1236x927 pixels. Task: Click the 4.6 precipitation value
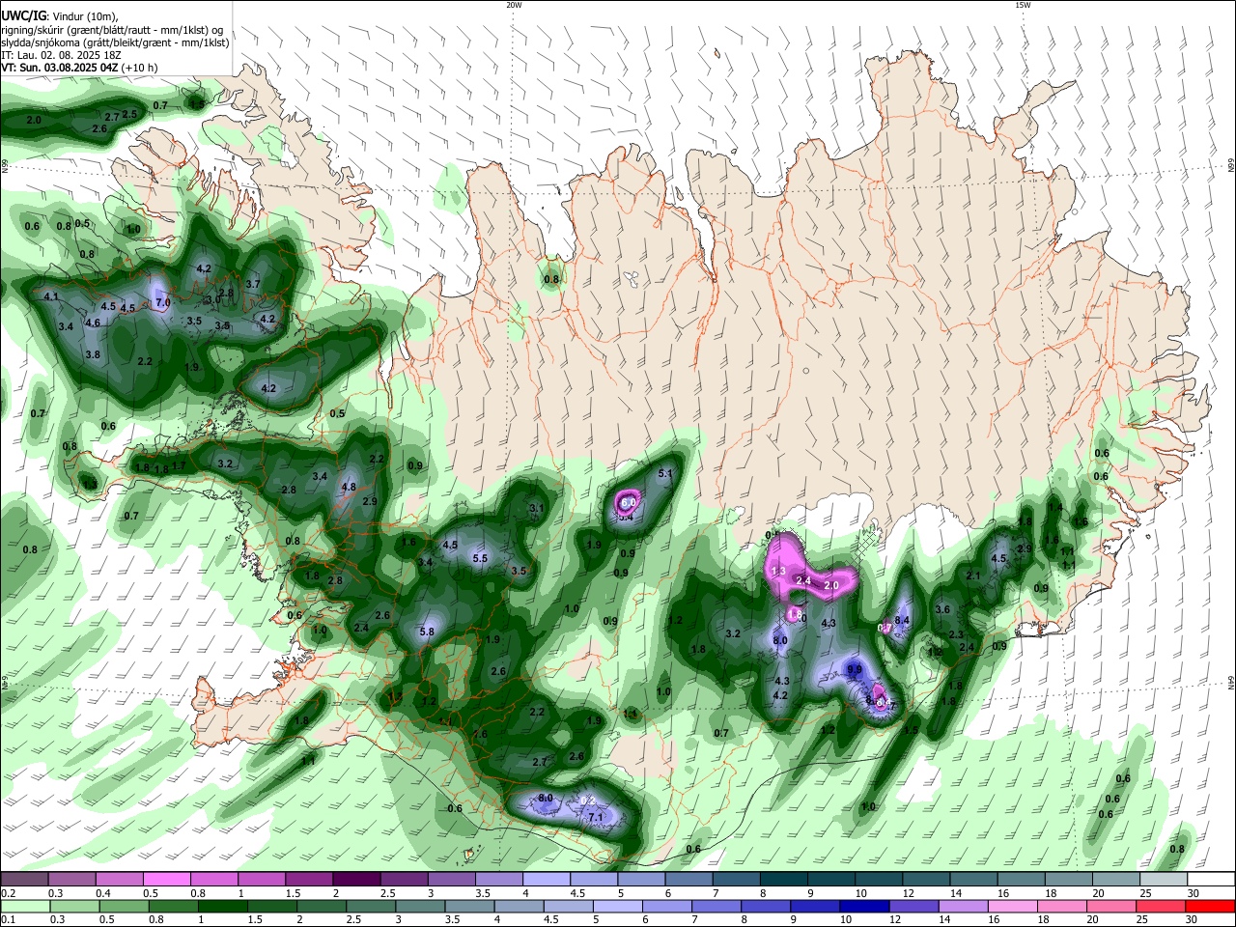pos(93,323)
